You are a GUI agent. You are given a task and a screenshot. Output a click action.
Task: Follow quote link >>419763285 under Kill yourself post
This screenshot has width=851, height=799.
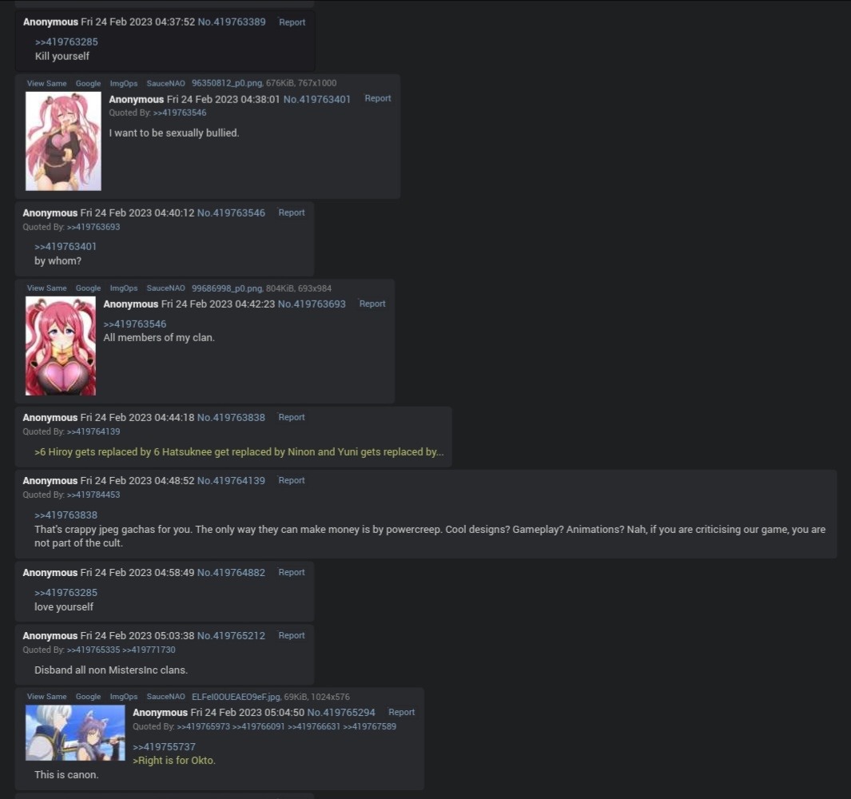tap(66, 42)
